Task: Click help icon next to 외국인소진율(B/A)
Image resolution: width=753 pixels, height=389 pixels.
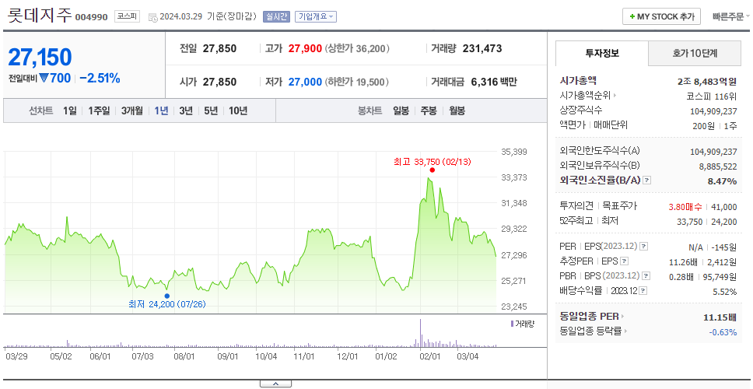Action: pos(647,180)
